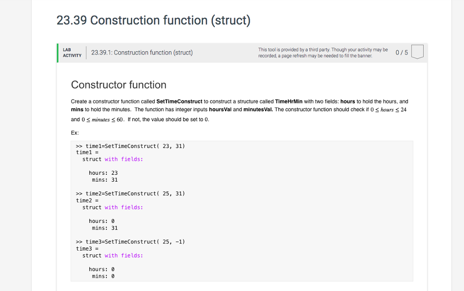The image size is (464, 291).
Task: Click the green activity status bar
Action: 58,53
